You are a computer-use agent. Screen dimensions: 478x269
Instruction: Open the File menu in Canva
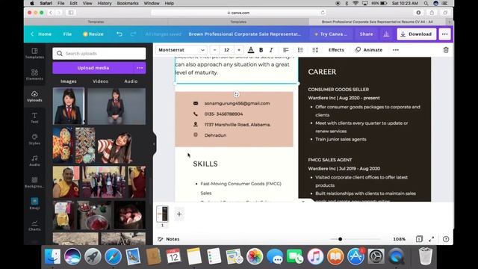(x=67, y=34)
